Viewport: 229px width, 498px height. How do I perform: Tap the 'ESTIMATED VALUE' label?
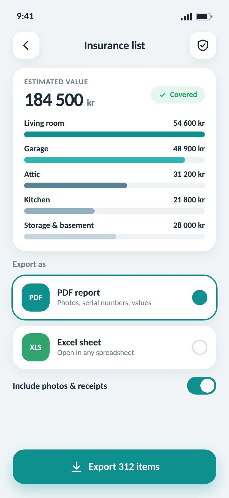coord(56,82)
